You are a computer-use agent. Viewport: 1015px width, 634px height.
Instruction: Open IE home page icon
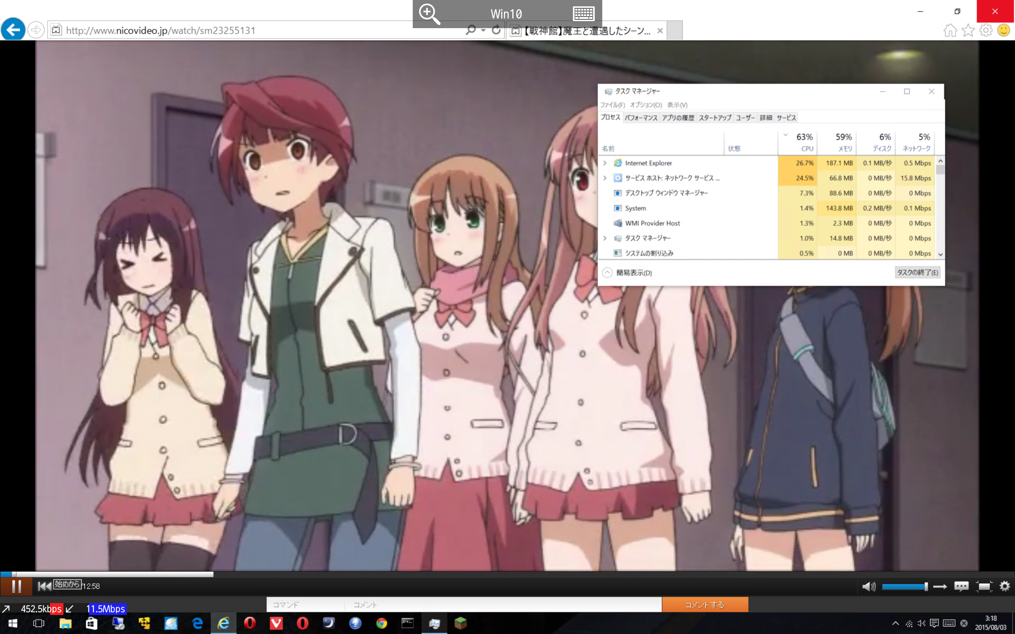(950, 30)
